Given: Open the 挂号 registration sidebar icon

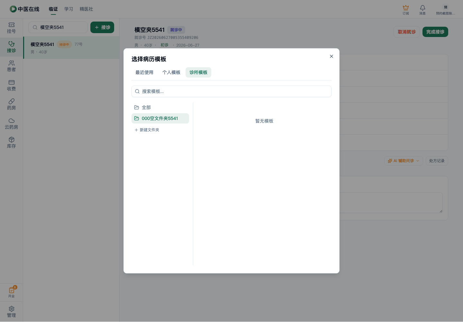Looking at the screenshot, I should (x=11, y=28).
